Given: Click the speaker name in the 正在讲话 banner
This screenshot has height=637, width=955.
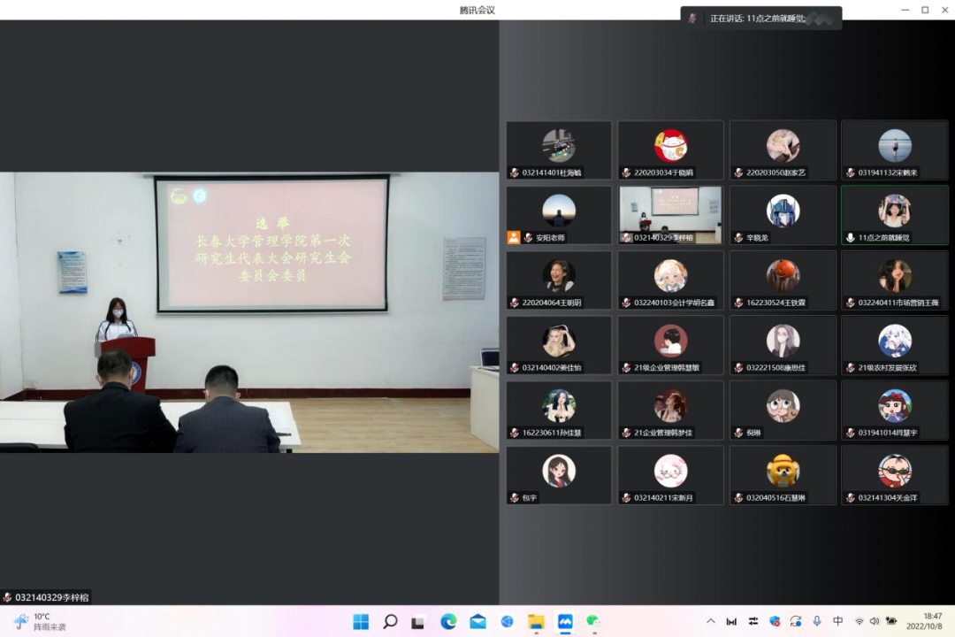Looking at the screenshot, I should click(x=776, y=19).
